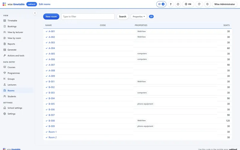Go to Programmes data entry
Screen dimensions: 240x150
pos(13,73)
